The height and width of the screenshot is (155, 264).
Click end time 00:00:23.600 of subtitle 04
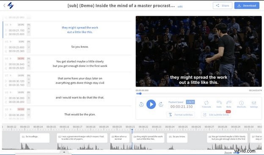(16, 34)
